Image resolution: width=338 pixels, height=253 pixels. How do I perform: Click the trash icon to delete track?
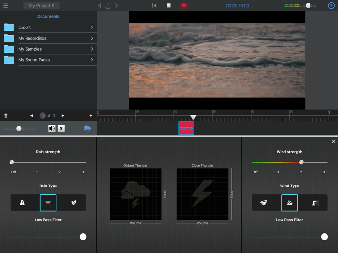[6, 116]
